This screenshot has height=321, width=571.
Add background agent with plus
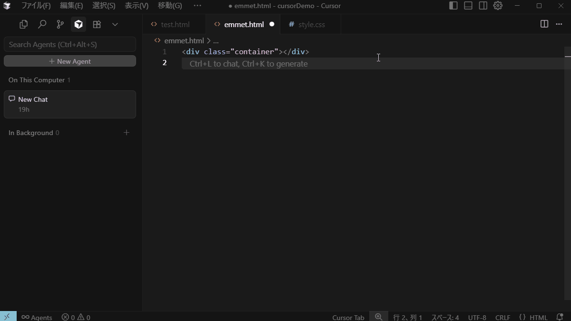127,133
